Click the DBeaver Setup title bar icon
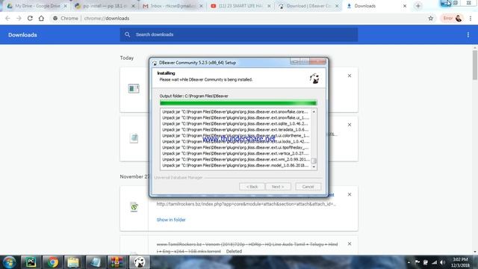Screen dimensions: 478x269 [x=155, y=63]
